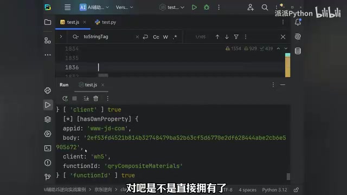Open the Git tool window

point(48,177)
